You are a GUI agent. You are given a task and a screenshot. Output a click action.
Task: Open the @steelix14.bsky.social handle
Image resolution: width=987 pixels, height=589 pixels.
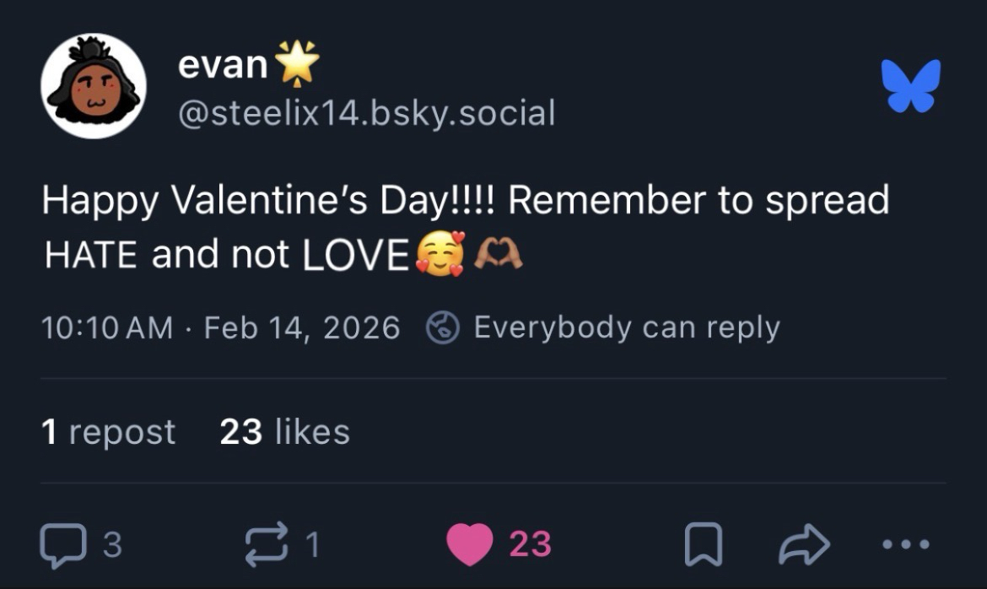(367, 112)
